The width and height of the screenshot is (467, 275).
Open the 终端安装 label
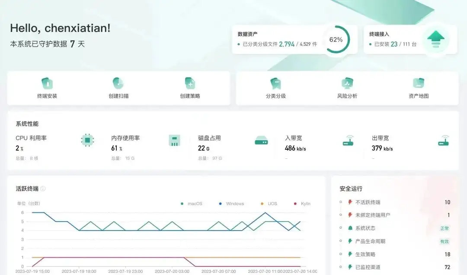tap(47, 96)
